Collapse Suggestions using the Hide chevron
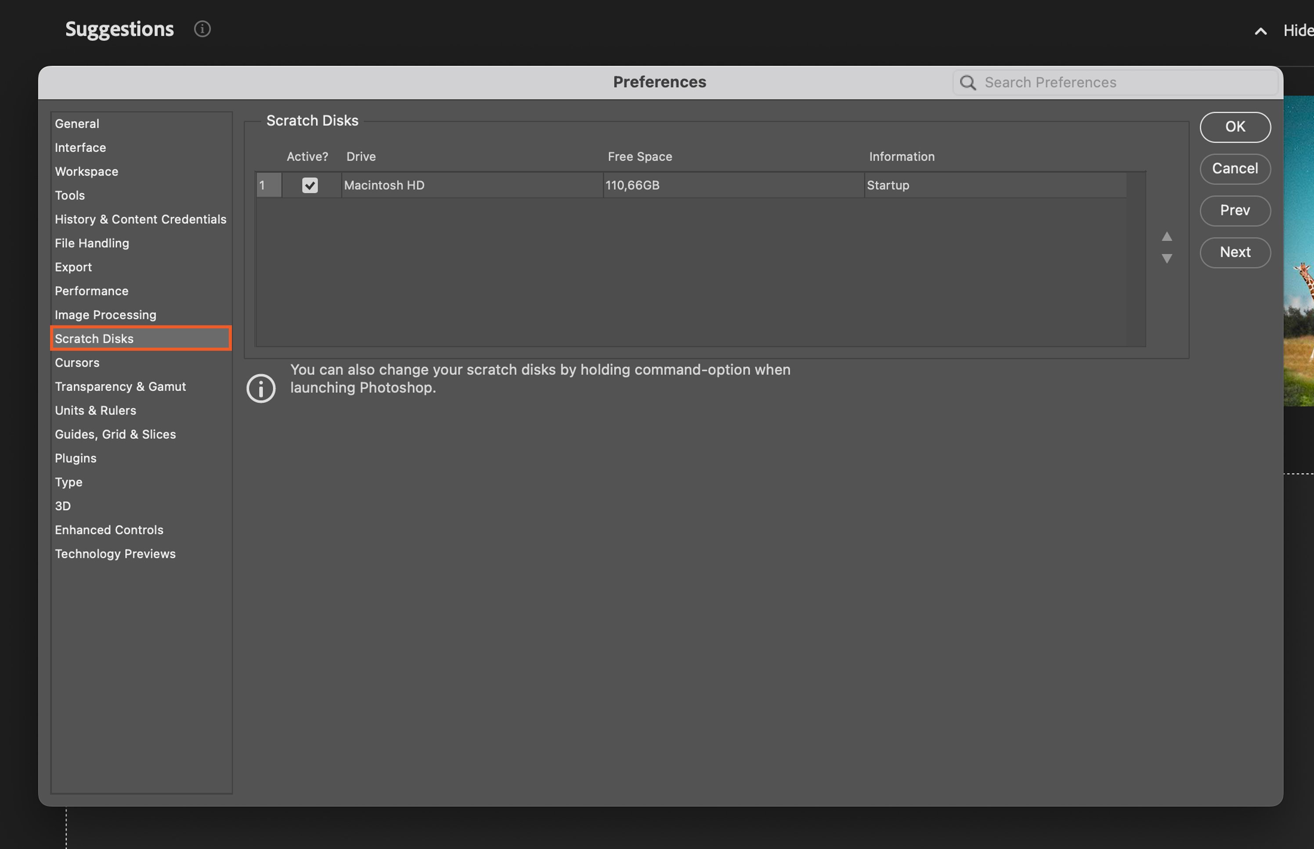Screen dimensions: 1314x849 point(1260,32)
